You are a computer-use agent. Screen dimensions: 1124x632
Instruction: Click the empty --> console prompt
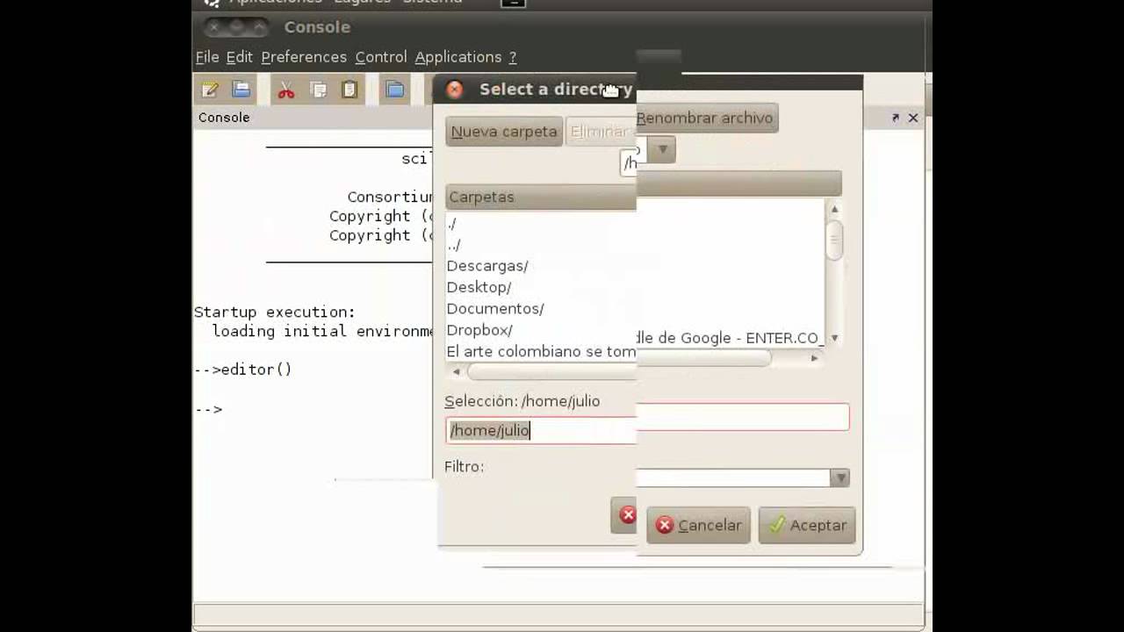208,409
